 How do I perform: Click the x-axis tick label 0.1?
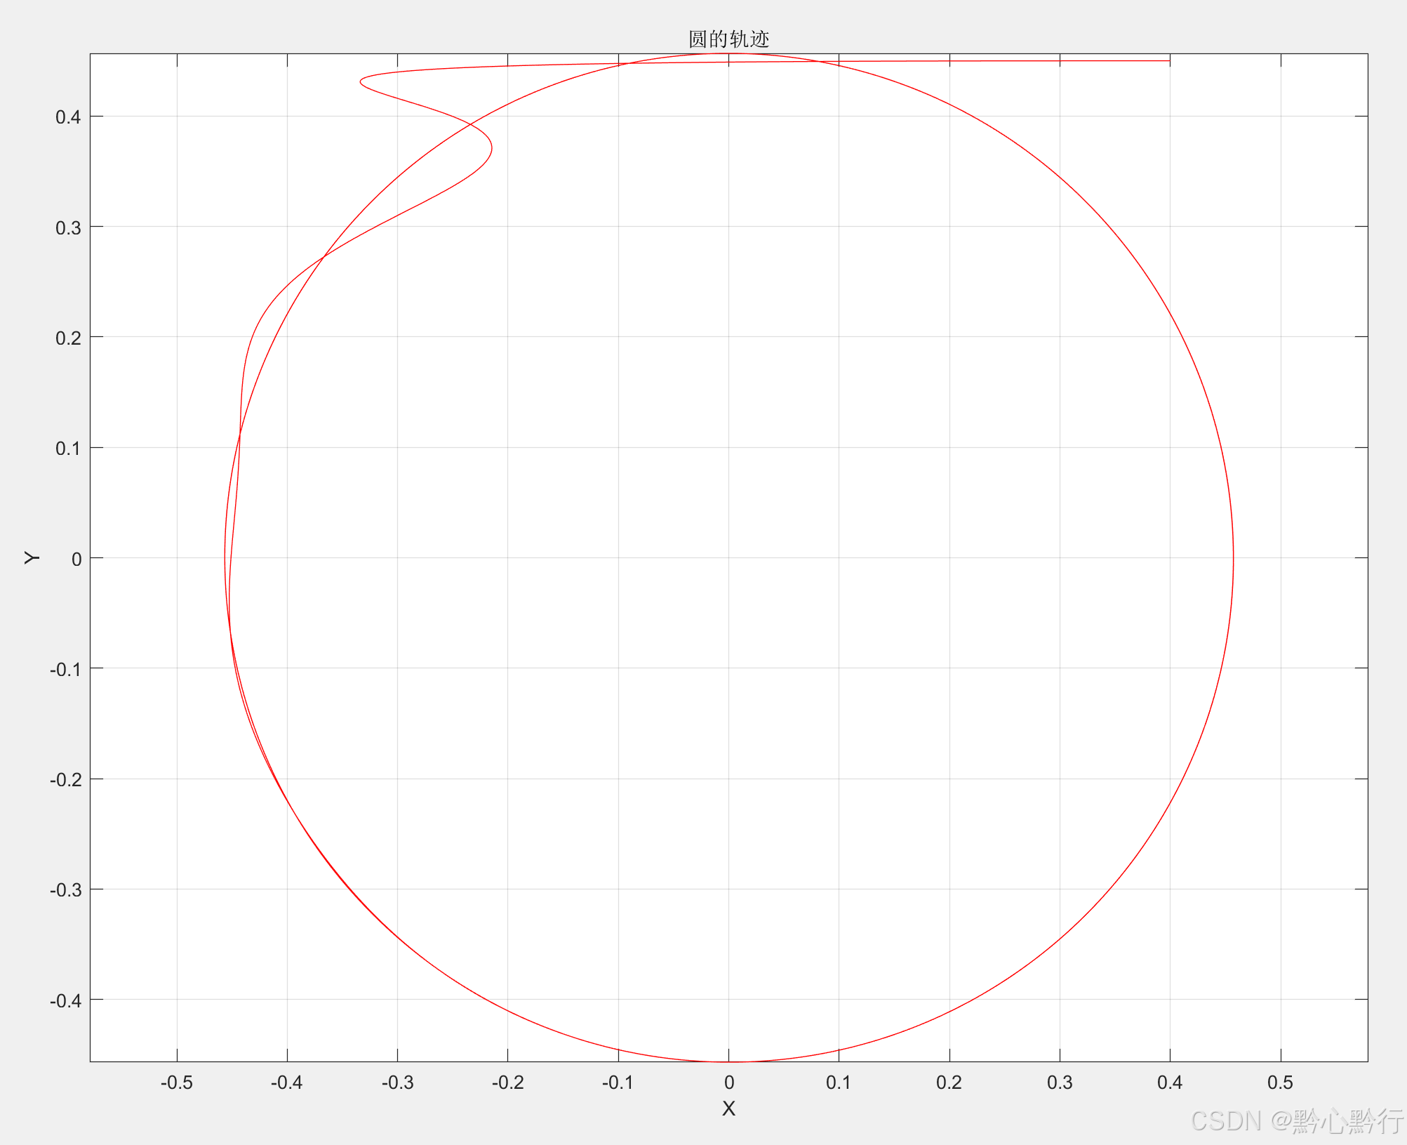839,1083
